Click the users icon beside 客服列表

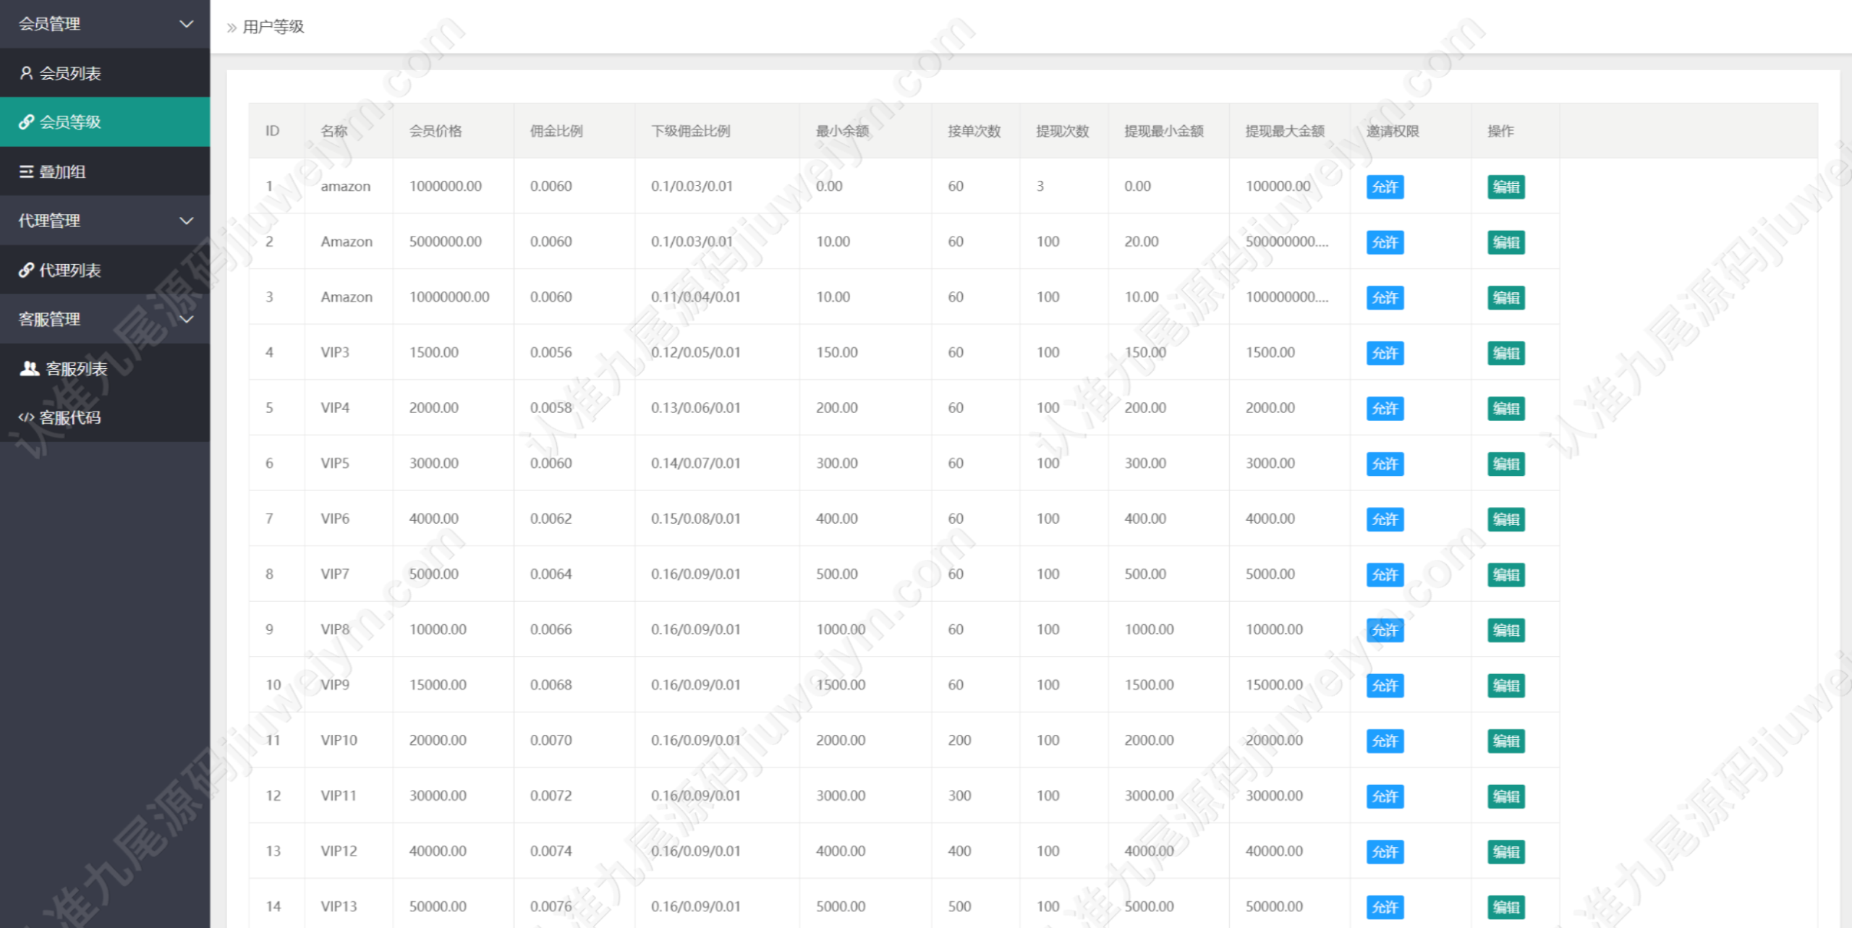29,368
